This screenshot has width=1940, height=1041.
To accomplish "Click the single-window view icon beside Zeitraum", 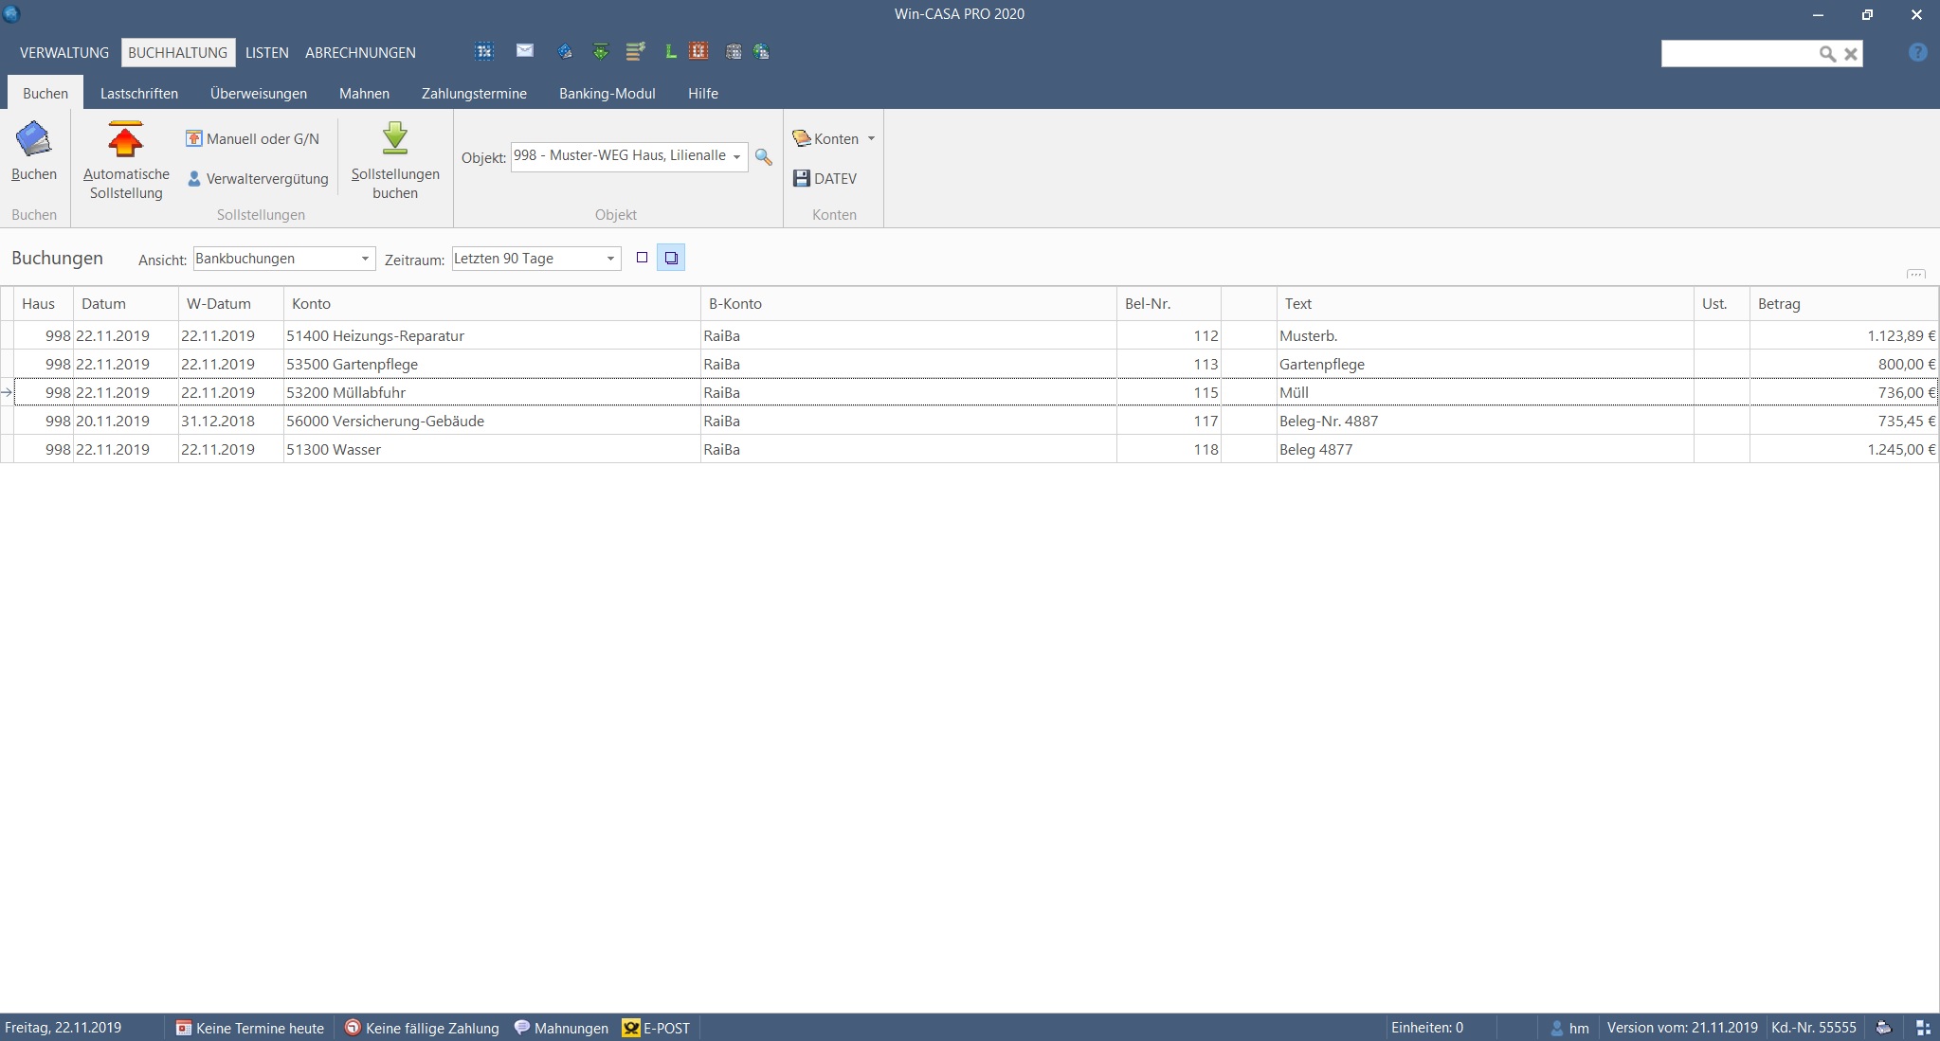I will click(642, 258).
